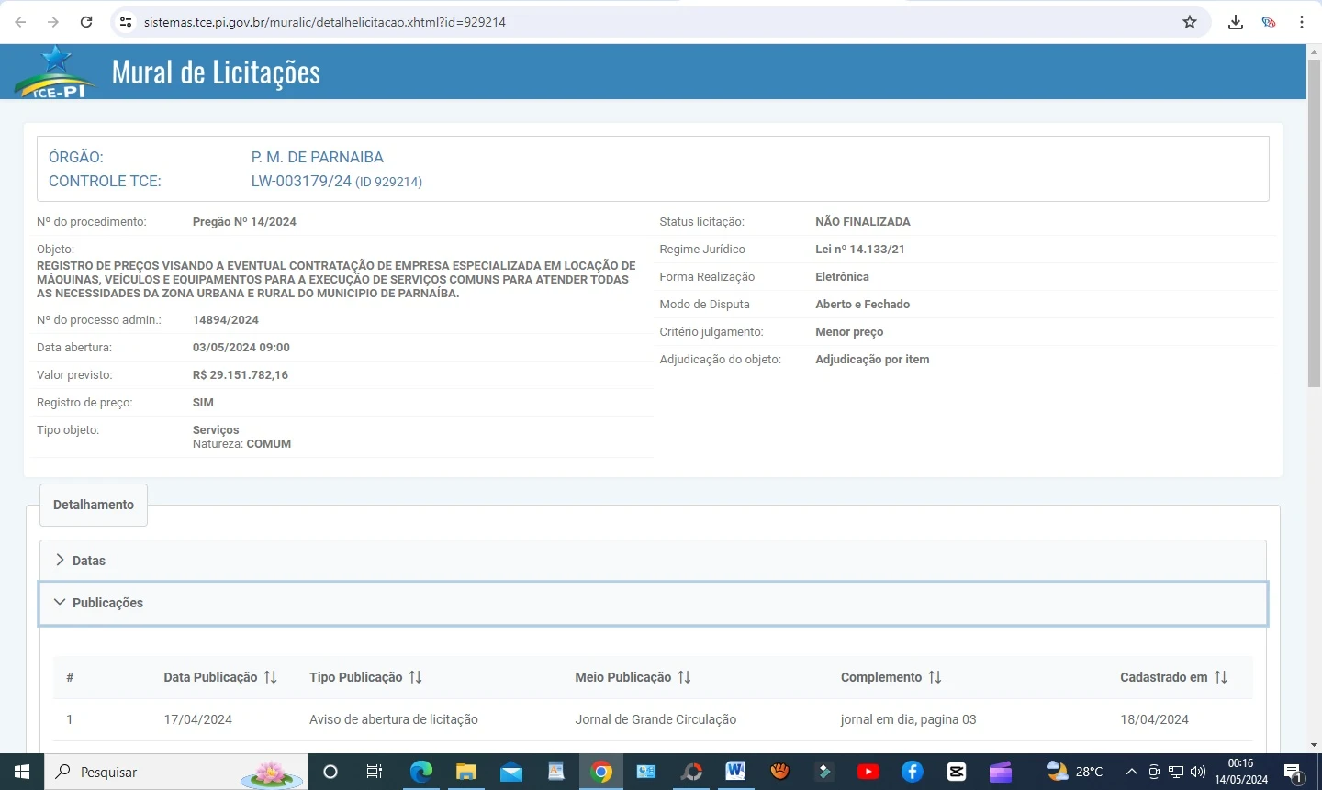Open CapCut taskbar icon

coord(957,772)
